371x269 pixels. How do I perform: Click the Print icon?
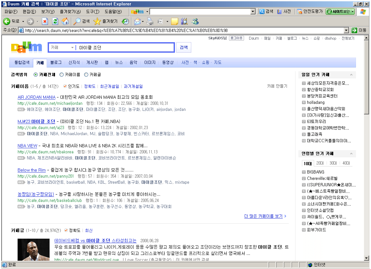coord(150,21)
